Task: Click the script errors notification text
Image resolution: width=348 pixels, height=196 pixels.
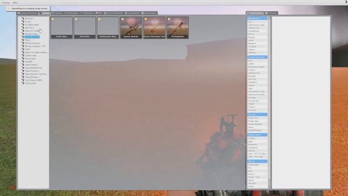Action: point(29,9)
